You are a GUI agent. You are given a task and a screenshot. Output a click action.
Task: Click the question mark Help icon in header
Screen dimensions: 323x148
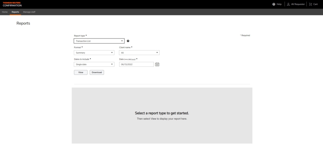click(x=274, y=4)
